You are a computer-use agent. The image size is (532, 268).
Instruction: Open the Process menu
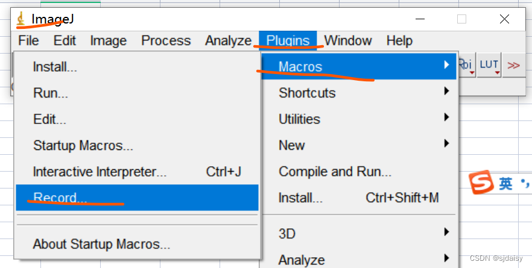(166, 41)
